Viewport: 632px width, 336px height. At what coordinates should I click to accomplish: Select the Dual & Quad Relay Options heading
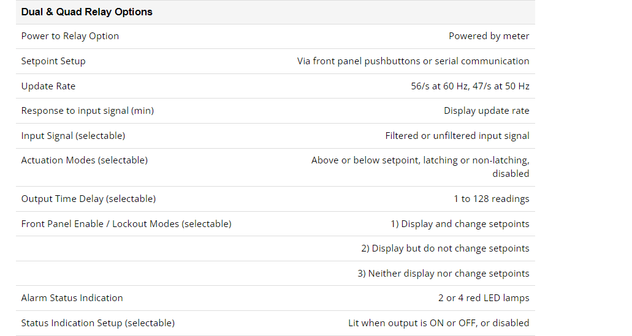pyautogui.click(x=86, y=12)
